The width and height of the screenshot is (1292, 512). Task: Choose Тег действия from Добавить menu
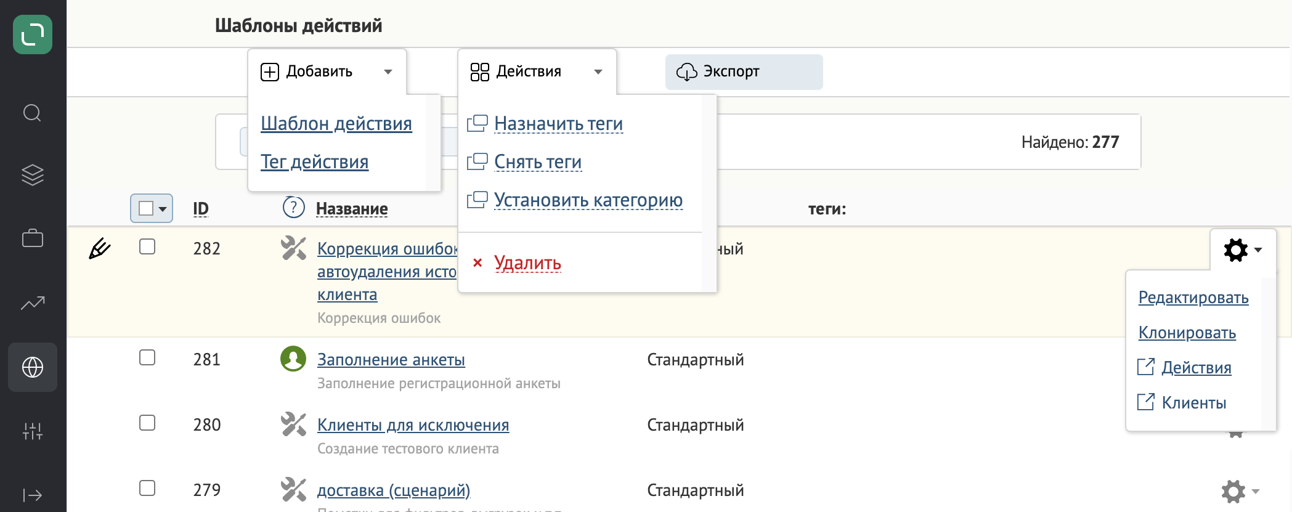314,161
